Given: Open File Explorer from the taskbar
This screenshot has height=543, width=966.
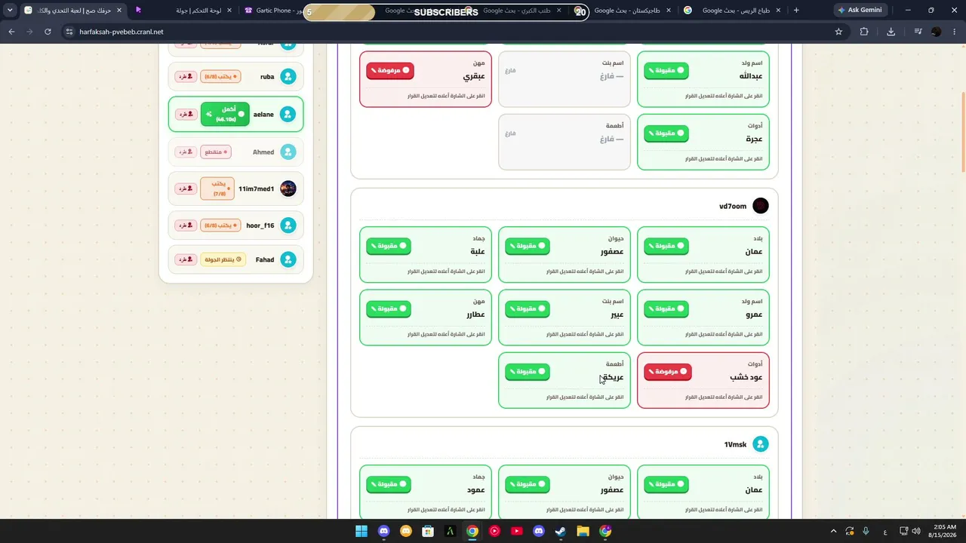Looking at the screenshot, I should (583, 531).
